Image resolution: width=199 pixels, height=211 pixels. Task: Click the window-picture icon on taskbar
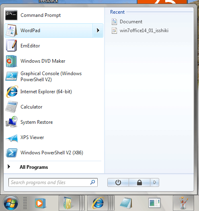(x=154, y=203)
